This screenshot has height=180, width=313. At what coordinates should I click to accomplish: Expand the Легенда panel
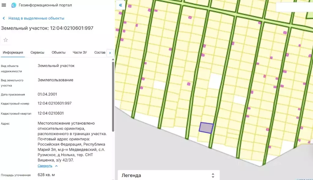tap(169, 175)
